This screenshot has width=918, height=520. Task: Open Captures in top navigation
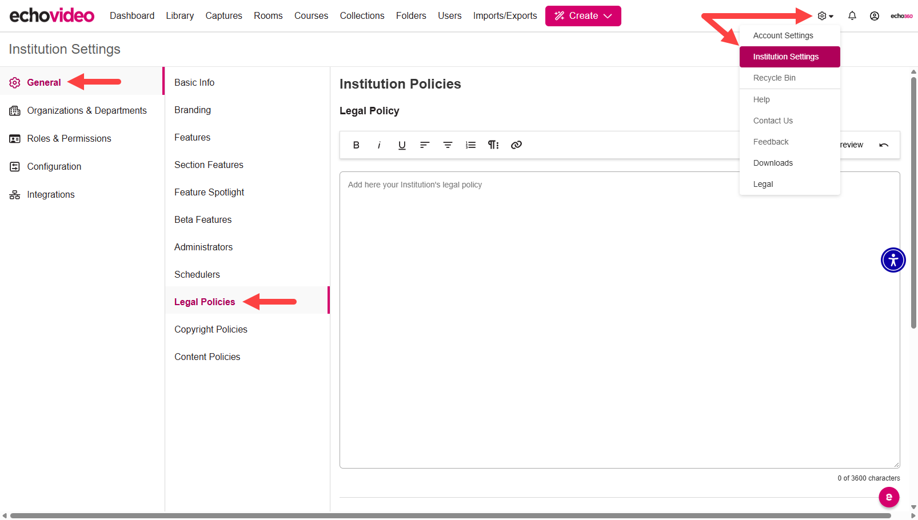point(223,16)
